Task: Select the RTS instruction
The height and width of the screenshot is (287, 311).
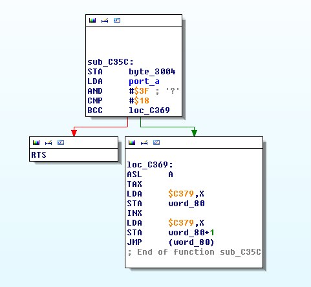Action: point(39,155)
